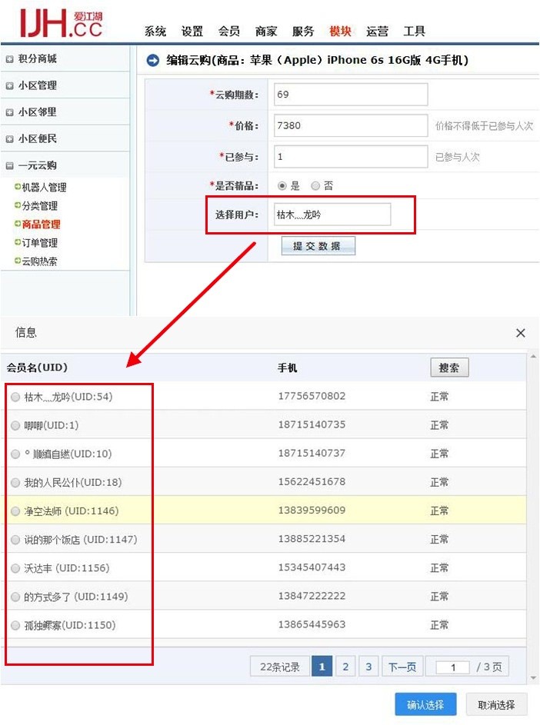Open the 服务 top menu
The width and height of the screenshot is (540, 725).
(303, 32)
